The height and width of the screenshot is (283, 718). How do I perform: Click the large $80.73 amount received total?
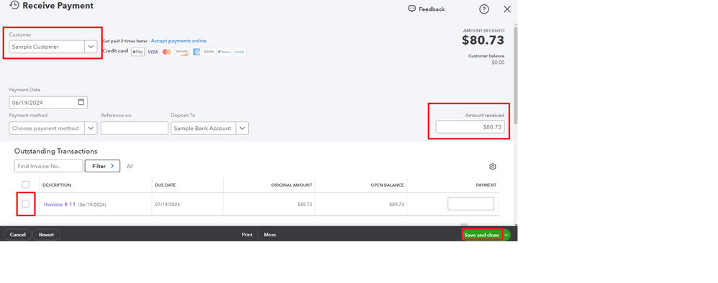click(x=483, y=40)
